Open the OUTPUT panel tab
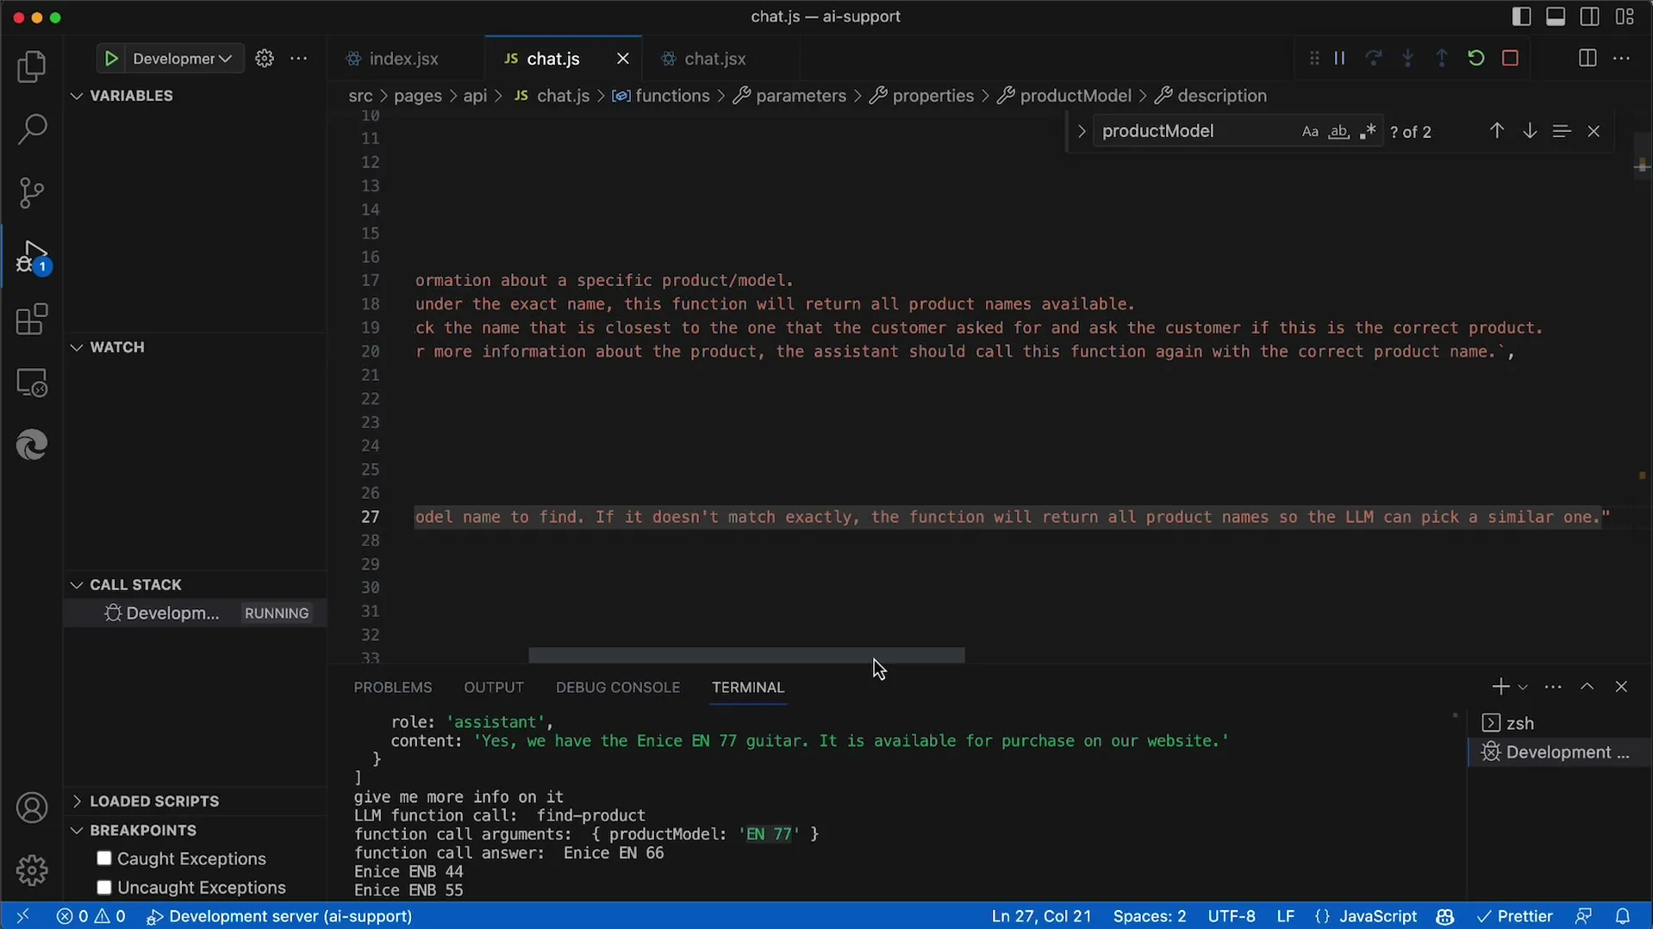This screenshot has width=1653, height=929. pos(494,687)
